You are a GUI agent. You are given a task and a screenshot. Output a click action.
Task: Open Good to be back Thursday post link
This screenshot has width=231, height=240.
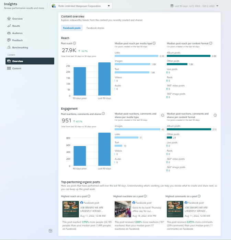(x=147, y=209)
